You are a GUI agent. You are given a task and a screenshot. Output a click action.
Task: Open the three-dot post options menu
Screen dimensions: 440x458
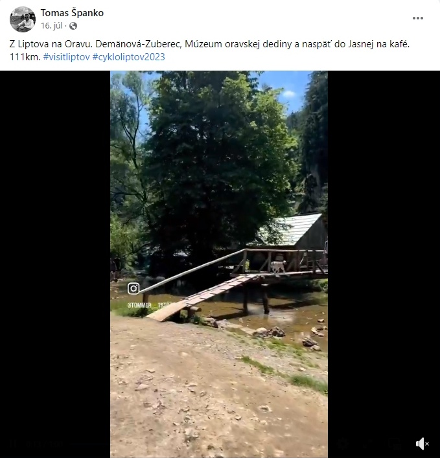coord(418,18)
